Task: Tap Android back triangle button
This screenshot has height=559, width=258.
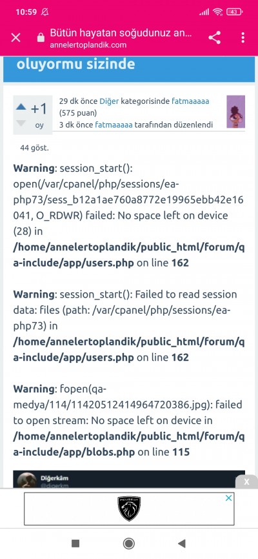Action: click(x=182, y=544)
